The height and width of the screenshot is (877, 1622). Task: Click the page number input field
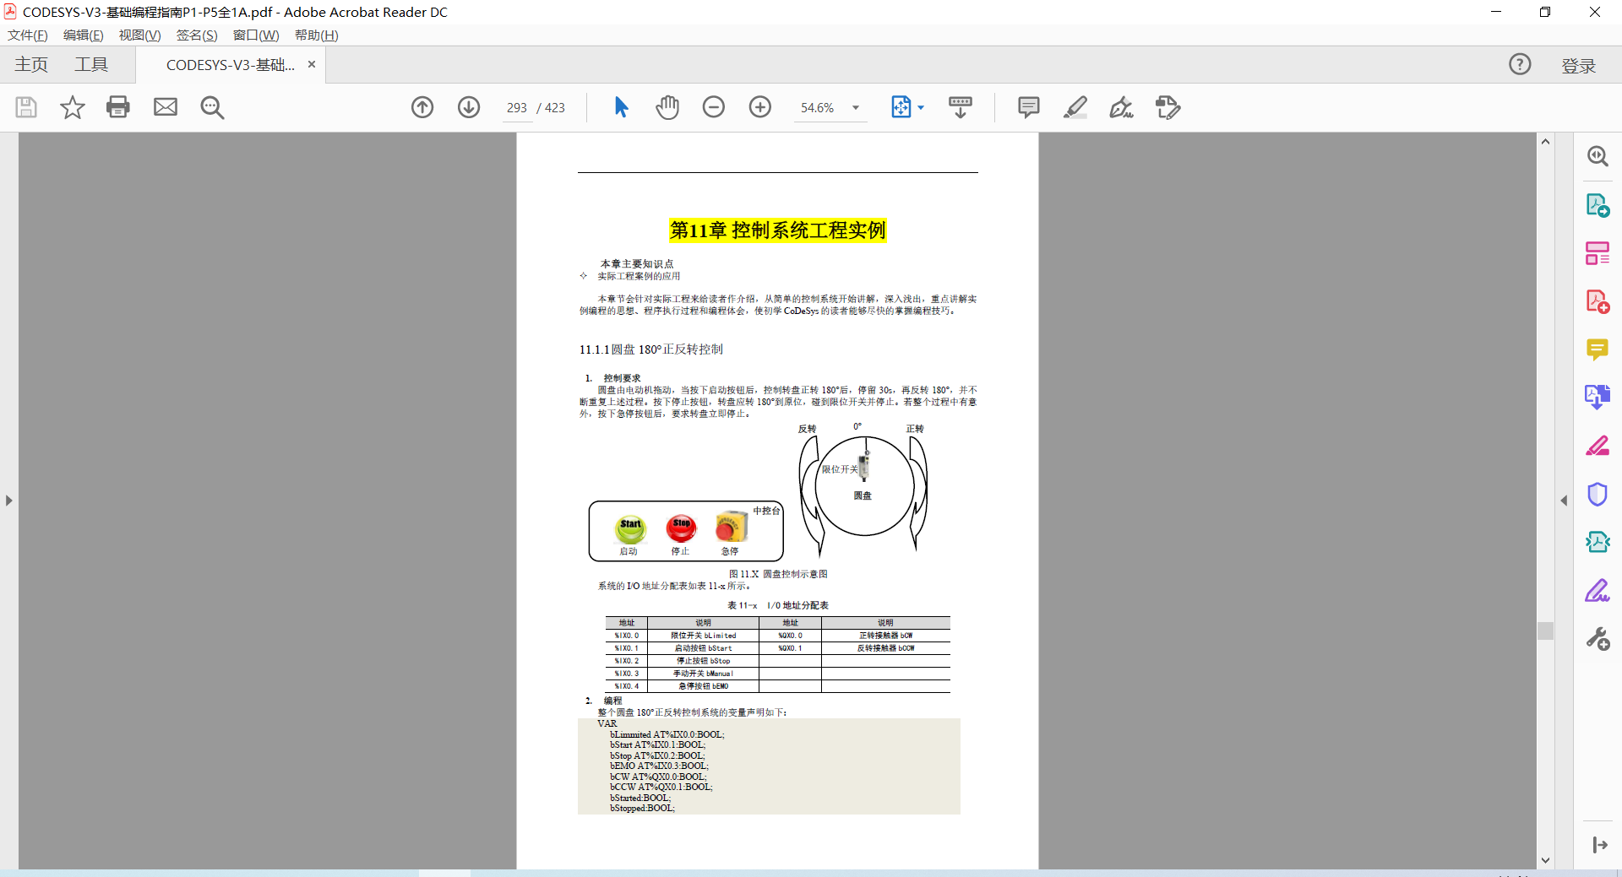point(517,108)
